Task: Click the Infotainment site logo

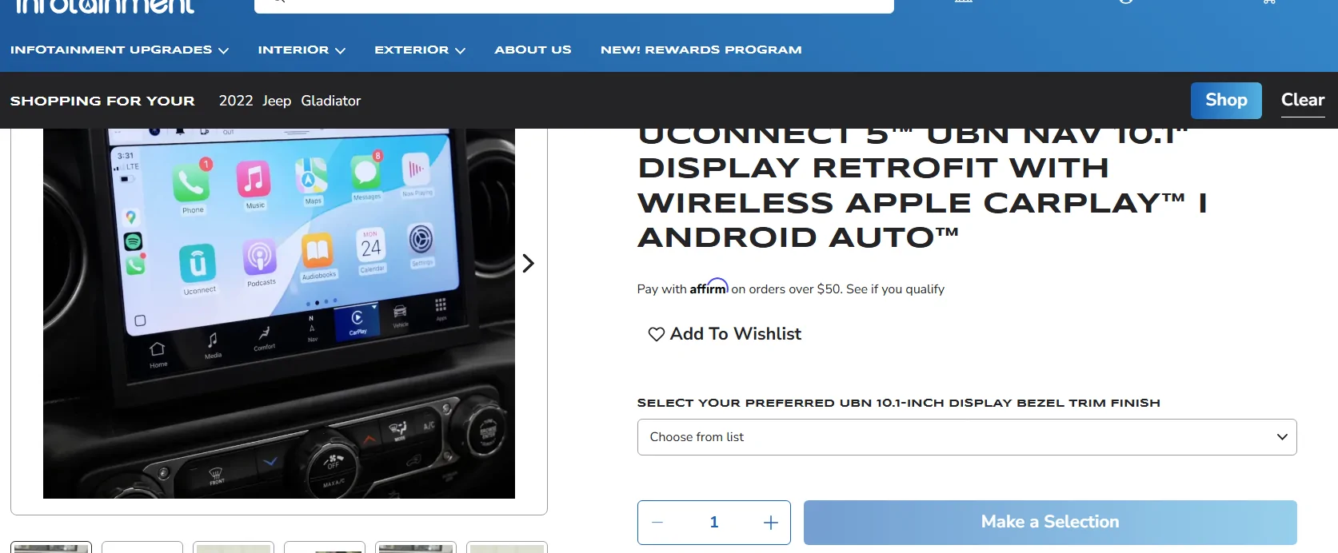Action: 105,6
